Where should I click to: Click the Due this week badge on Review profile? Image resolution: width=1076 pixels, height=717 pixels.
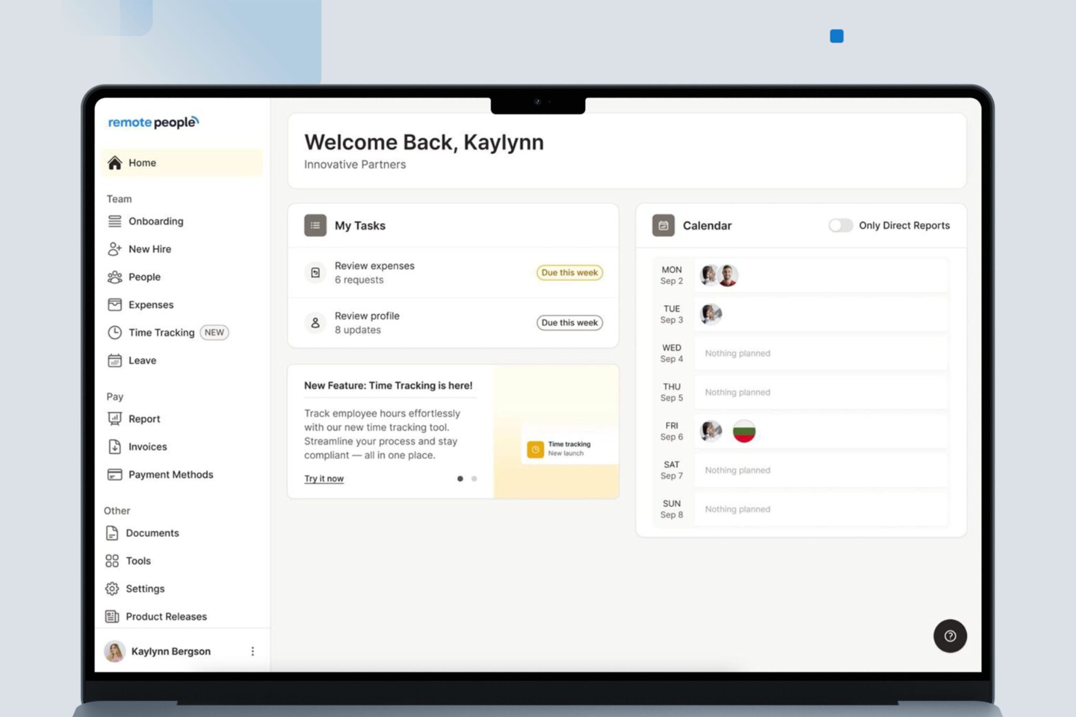tap(569, 323)
